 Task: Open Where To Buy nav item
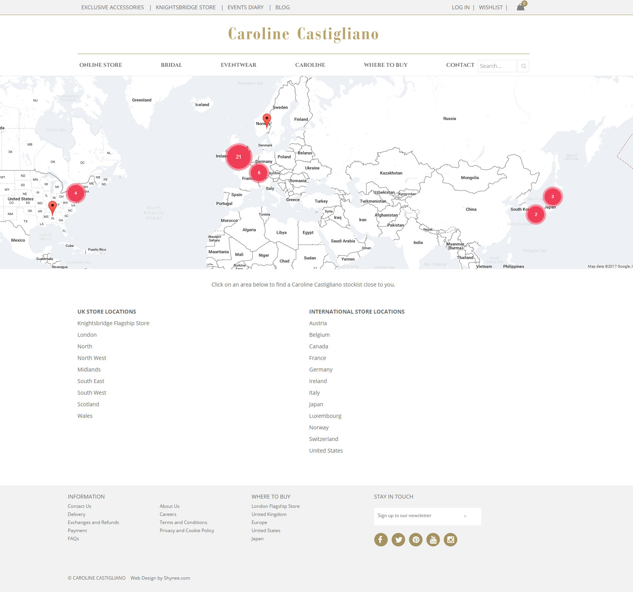(386, 65)
